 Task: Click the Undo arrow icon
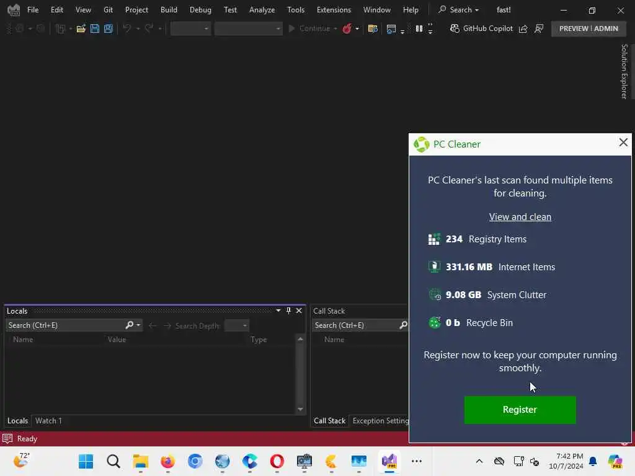pyautogui.click(x=127, y=29)
